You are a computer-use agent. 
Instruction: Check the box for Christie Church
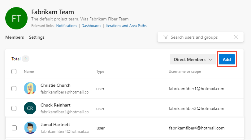14,89
